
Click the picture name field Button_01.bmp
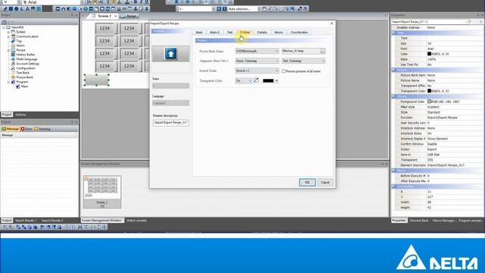coord(300,51)
